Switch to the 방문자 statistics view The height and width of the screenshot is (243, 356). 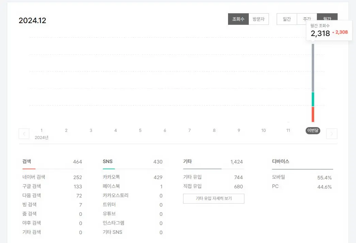259,19
